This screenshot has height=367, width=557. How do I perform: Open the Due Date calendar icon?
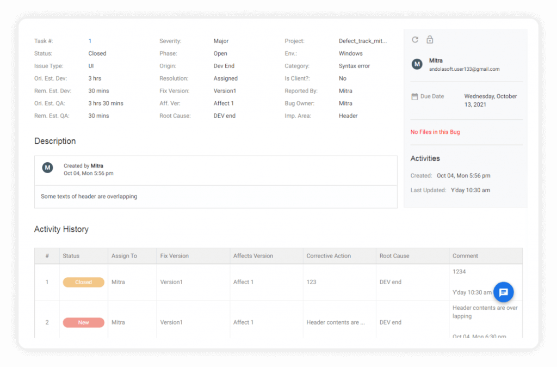414,96
